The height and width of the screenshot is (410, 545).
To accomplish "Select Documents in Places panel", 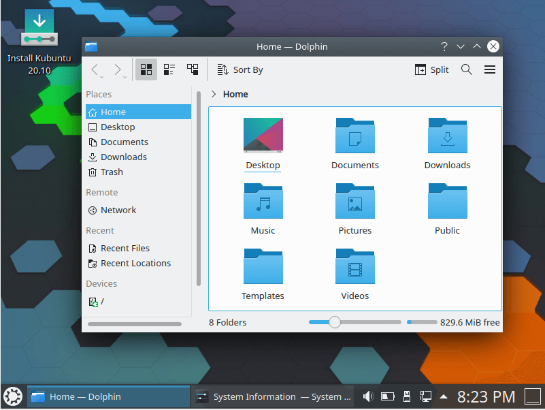I will coord(124,142).
